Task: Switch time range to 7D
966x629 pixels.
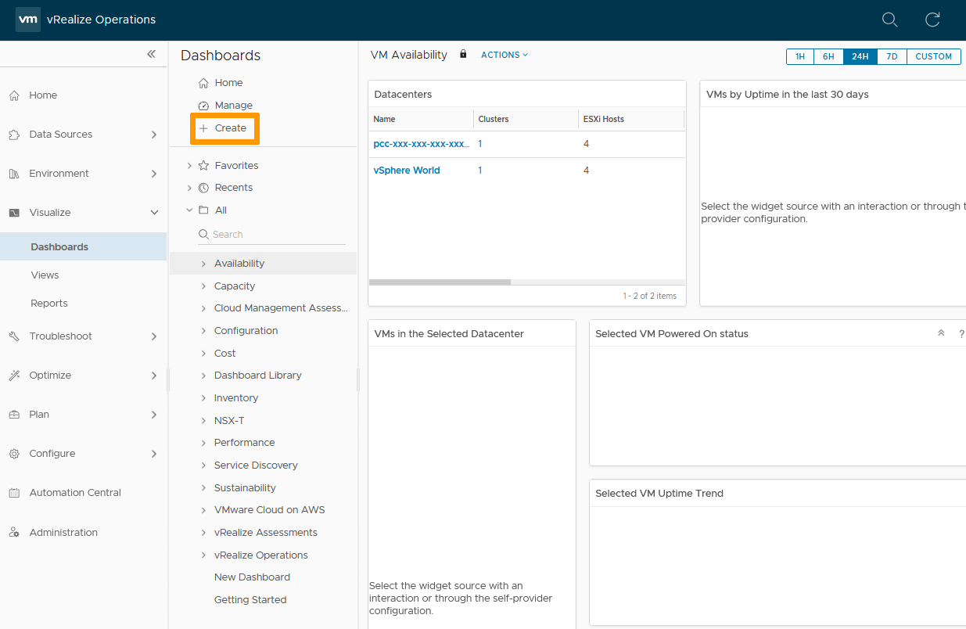Action: (x=892, y=56)
